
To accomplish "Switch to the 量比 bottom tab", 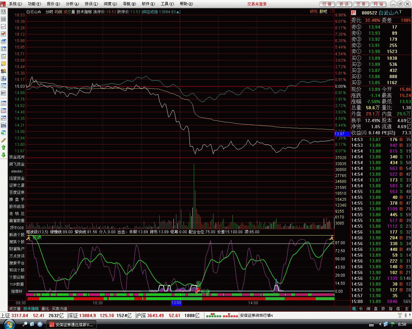I will 45,309.
